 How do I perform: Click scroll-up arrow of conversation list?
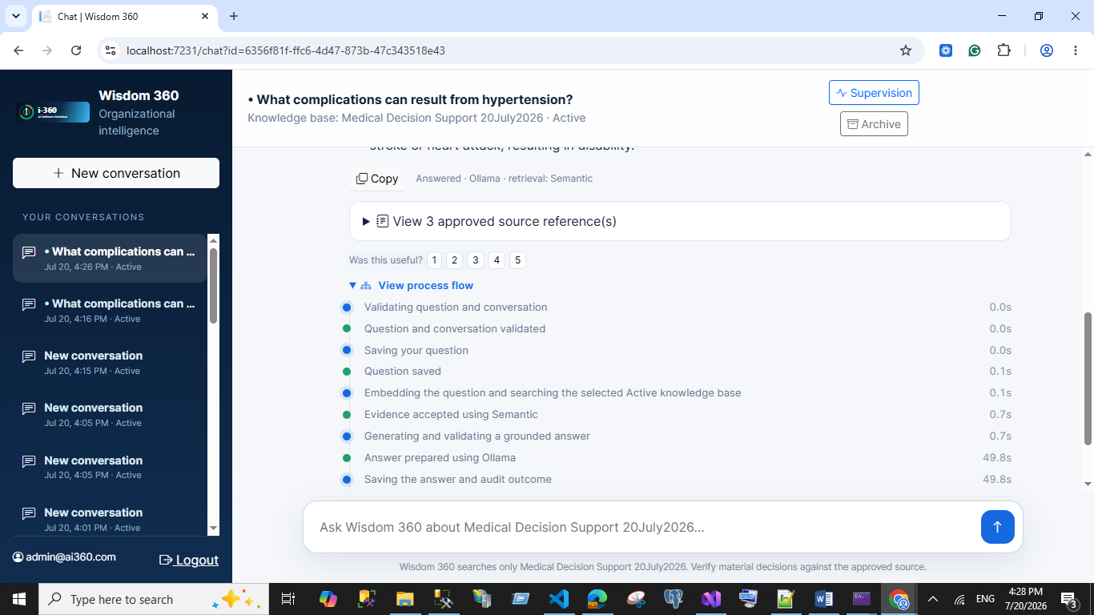[x=213, y=239]
